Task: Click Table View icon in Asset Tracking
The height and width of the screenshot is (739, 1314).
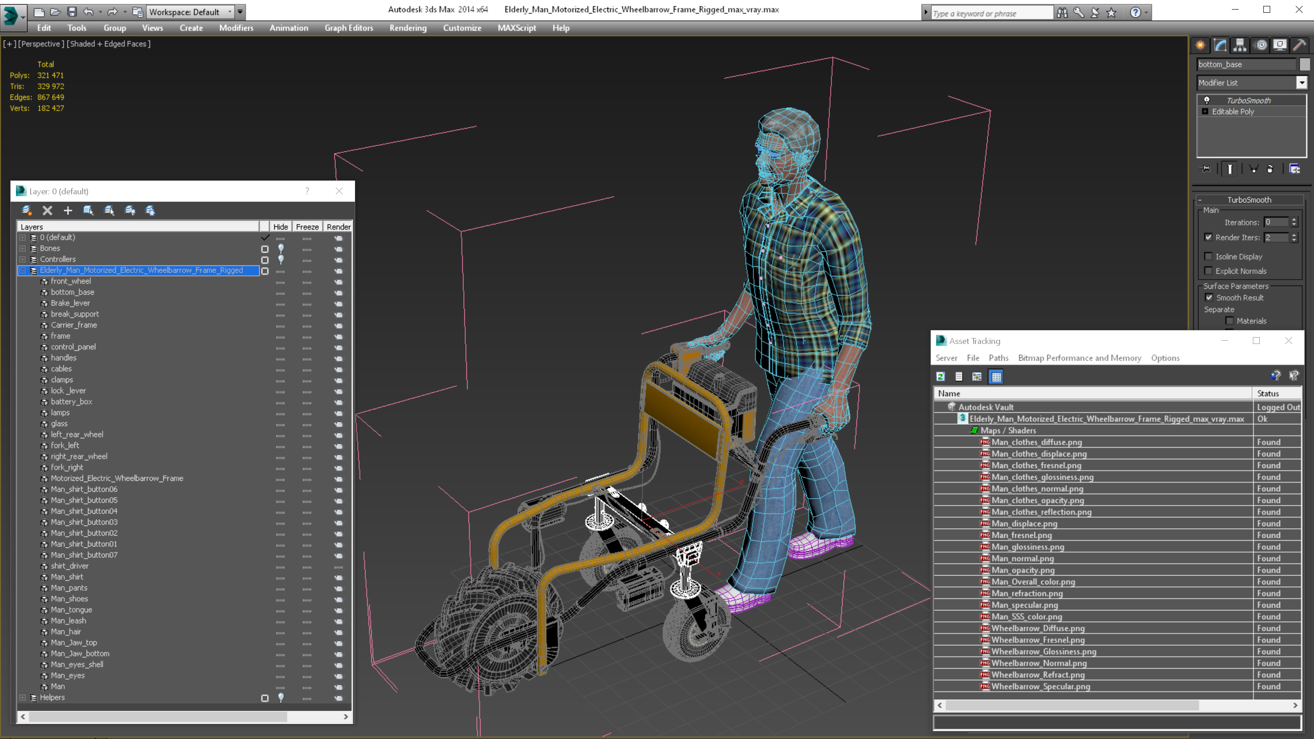Action: pyautogui.click(x=996, y=376)
